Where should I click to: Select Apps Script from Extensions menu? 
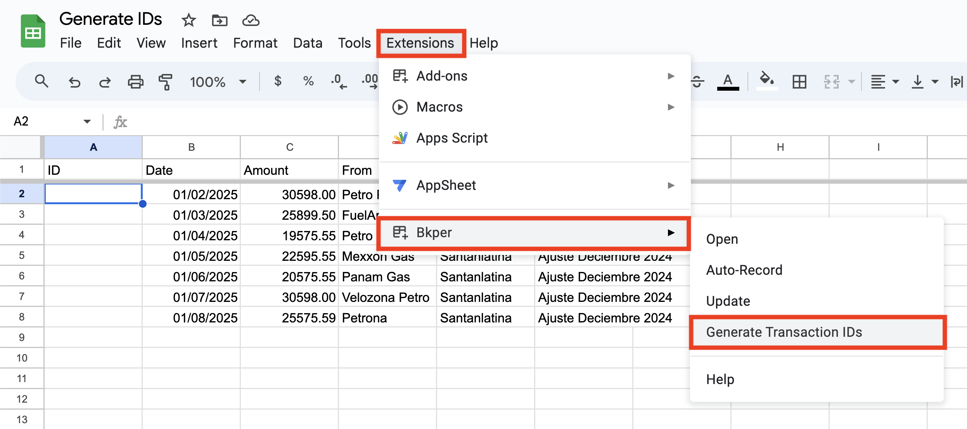[451, 138]
